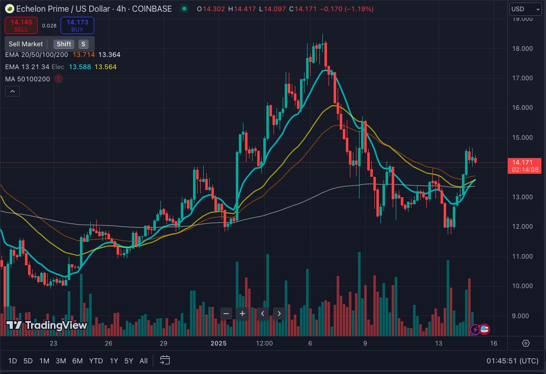Viewport: 546px width, 374px height.
Task: Select the EMA 20/50/100/200 indicator label
Action: coord(37,54)
